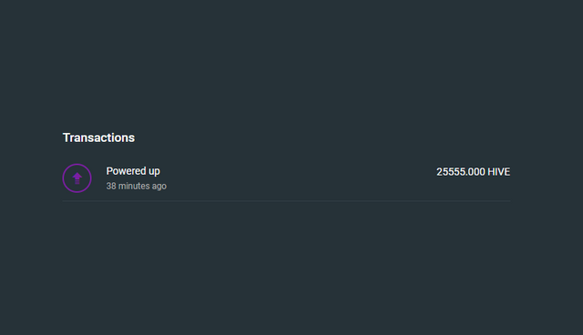
Task: Click the power-up transaction type icon
Action: click(x=77, y=178)
